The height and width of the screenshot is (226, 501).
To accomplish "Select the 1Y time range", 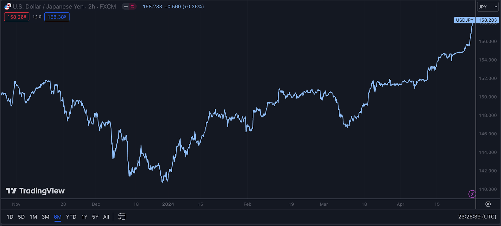I will 84,217.
